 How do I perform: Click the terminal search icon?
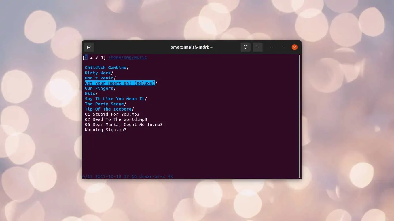click(x=245, y=47)
